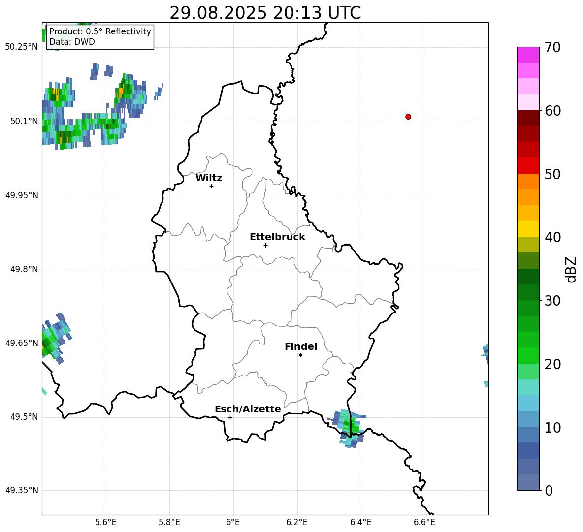The image size is (583, 532).
Task: Click the 5.8°E longitude tick label
Action: click(169, 522)
